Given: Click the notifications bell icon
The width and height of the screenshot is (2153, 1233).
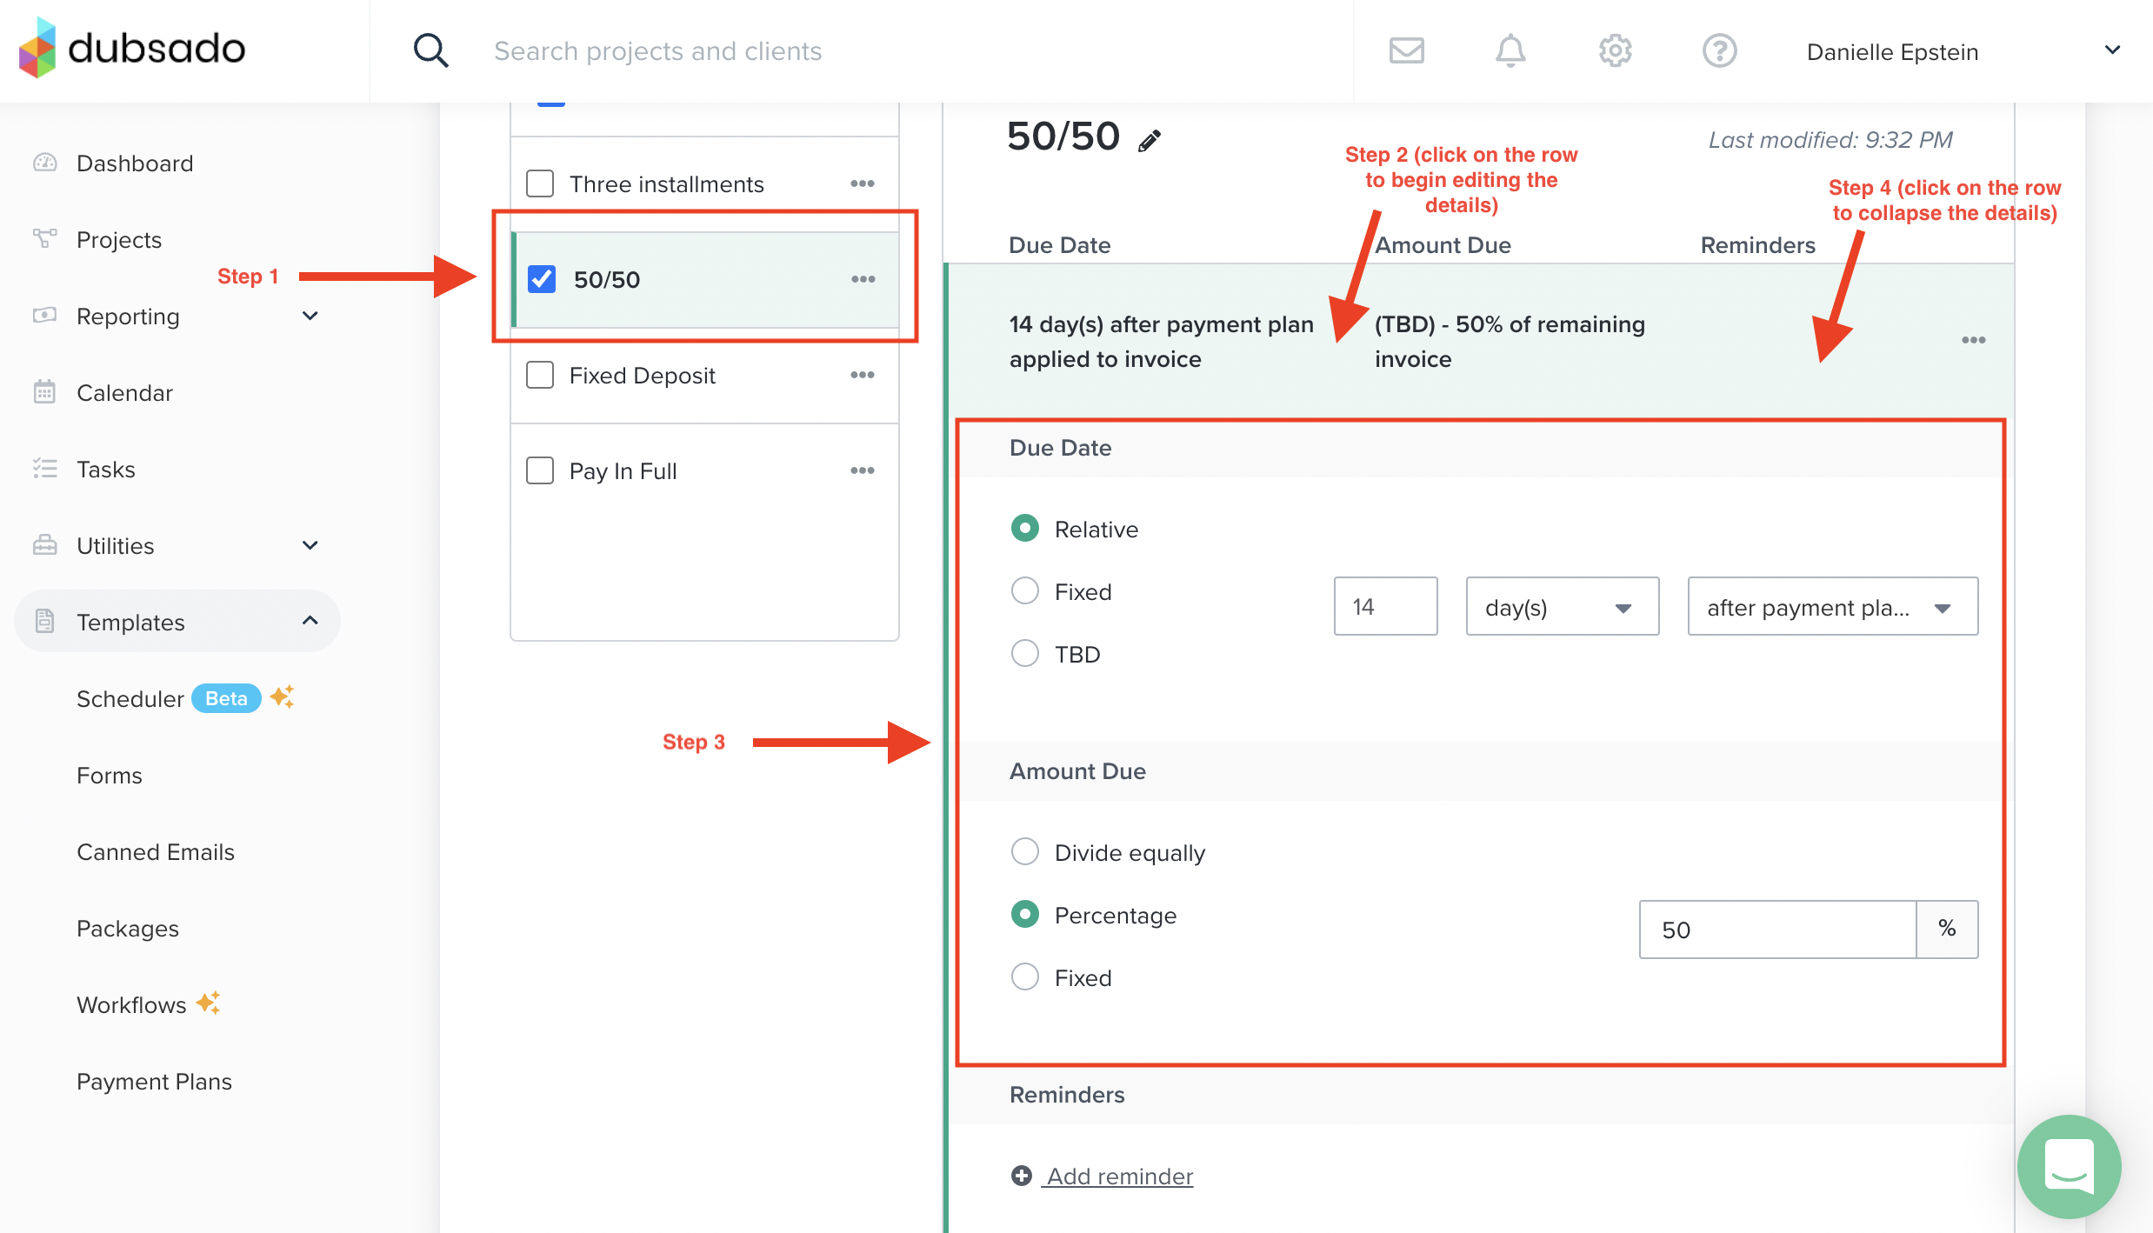Looking at the screenshot, I should click(x=1510, y=50).
